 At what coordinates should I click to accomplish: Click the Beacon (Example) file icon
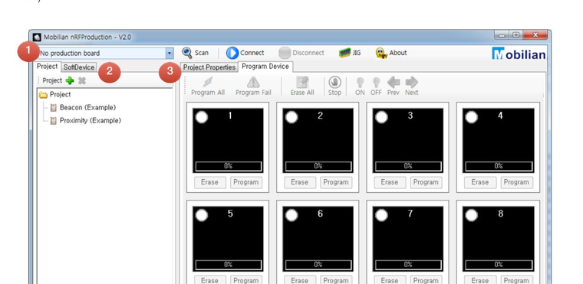point(54,108)
